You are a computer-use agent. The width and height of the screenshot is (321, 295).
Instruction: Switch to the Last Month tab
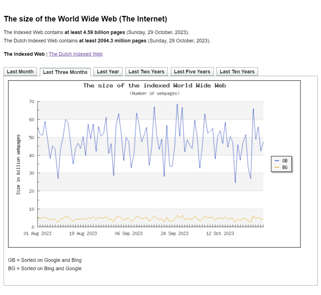pyautogui.click(x=20, y=72)
